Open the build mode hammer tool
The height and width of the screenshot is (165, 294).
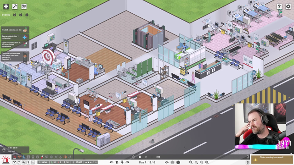tap(15, 6)
